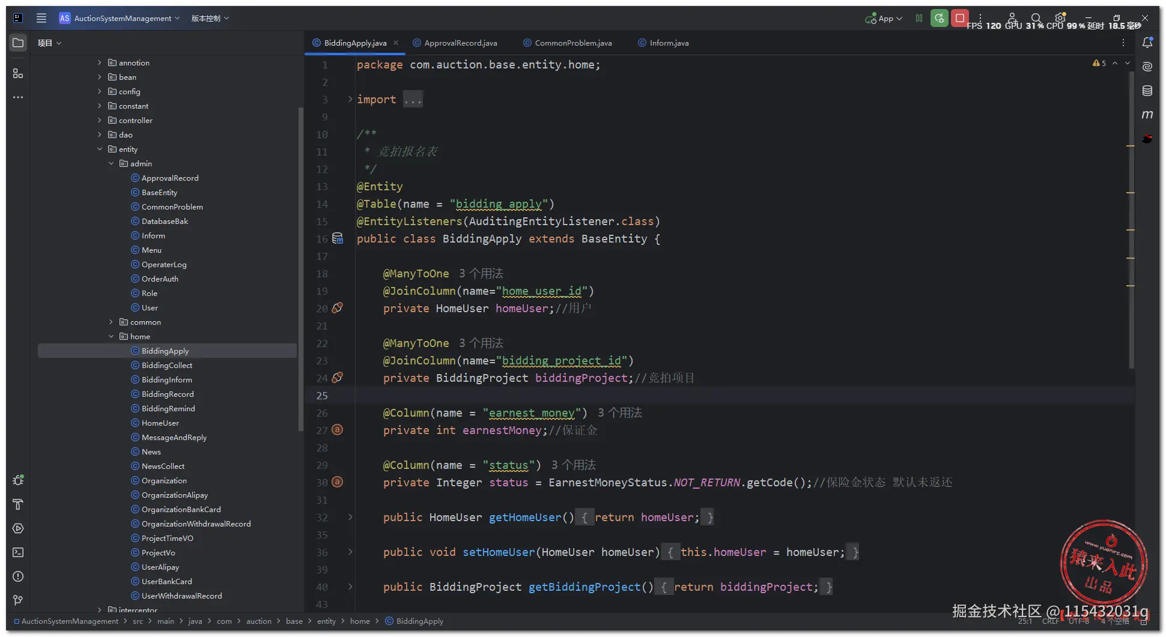1166x637 pixels.
Task: Show more tool windows via the ellipsis
Action: point(18,97)
